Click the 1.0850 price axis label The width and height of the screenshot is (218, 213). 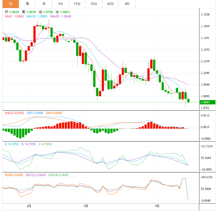click(x=205, y=96)
